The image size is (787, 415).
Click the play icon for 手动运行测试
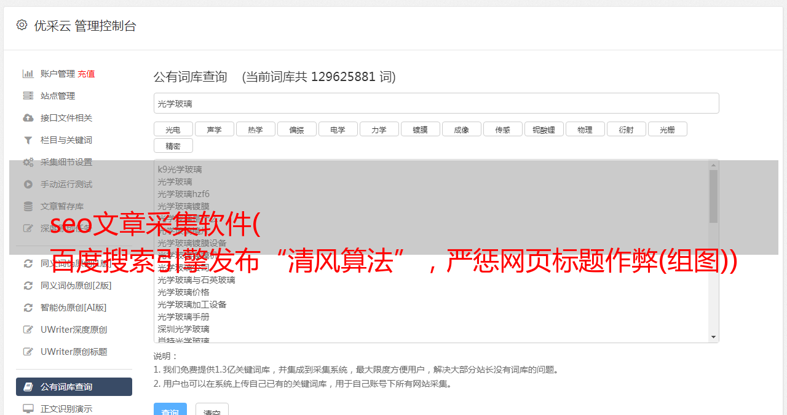click(x=28, y=184)
